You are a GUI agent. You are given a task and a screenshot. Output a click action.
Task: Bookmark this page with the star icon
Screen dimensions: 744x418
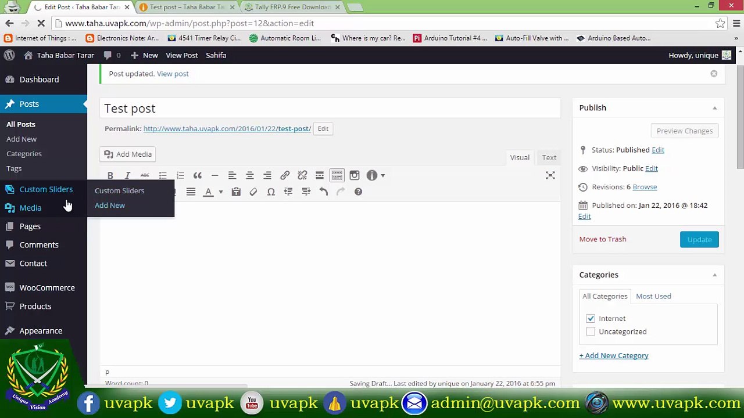click(720, 23)
